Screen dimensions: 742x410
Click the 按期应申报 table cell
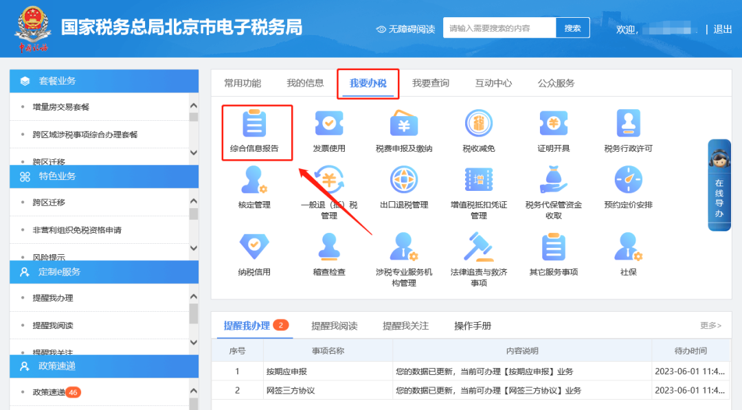tap(328, 372)
